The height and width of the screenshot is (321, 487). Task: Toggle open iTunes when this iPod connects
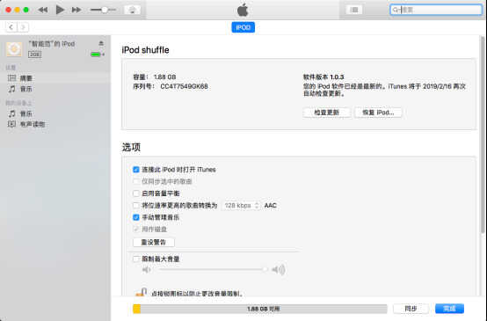point(136,170)
